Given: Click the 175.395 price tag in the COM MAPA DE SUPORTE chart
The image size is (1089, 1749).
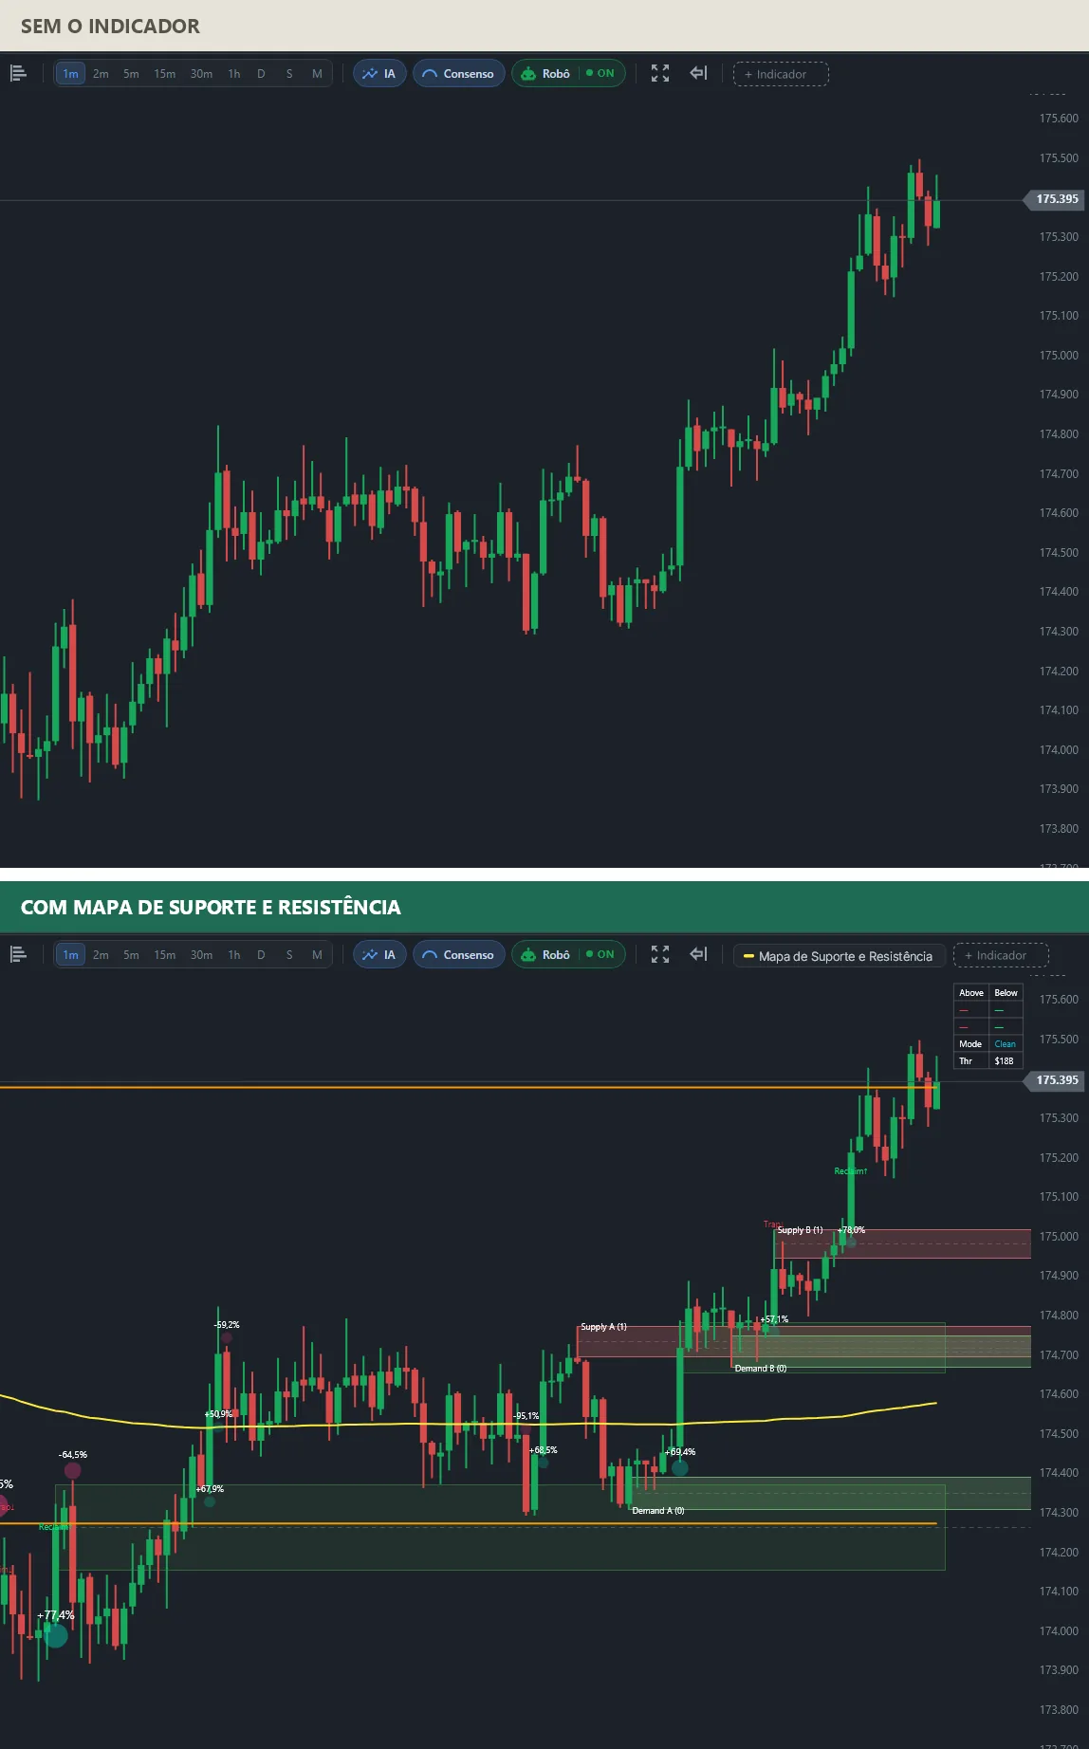Looking at the screenshot, I should tap(1055, 1080).
